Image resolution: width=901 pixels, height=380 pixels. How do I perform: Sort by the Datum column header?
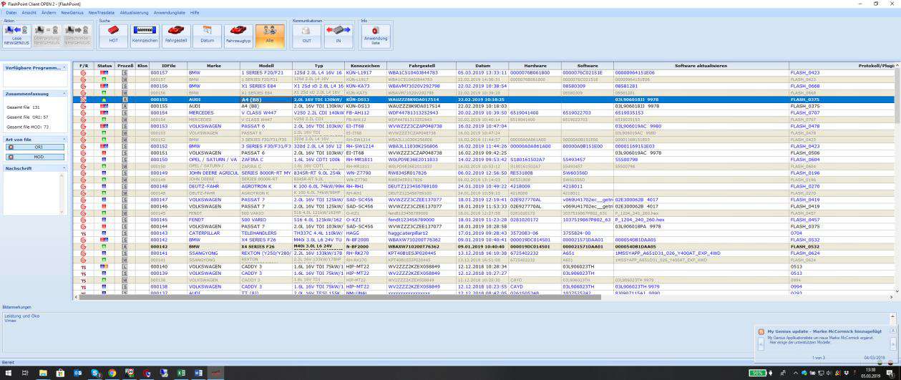pyautogui.click(x=482, y=66)
